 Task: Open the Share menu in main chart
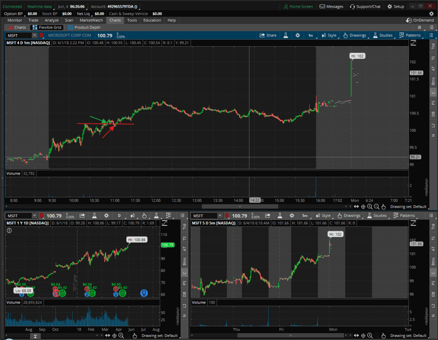tap(268, 35)
